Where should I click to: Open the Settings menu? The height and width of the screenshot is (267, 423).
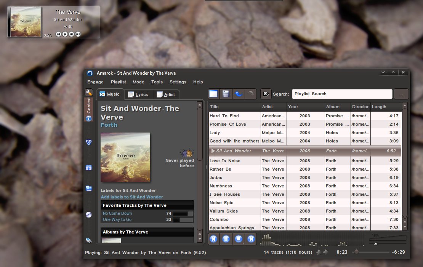pyautogui.click(x=178, y=82)
